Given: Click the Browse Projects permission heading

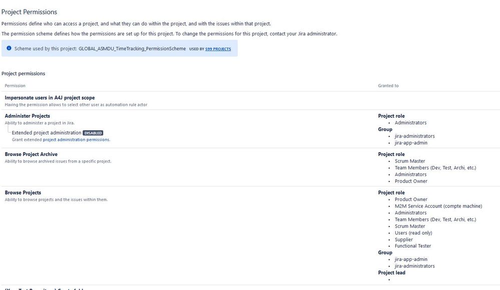Looking at the screenshot, I should click(x=23, y=192).
